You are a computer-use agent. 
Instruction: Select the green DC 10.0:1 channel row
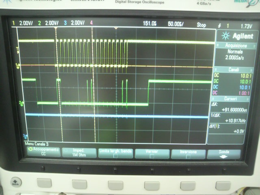[x=232, y=81]
